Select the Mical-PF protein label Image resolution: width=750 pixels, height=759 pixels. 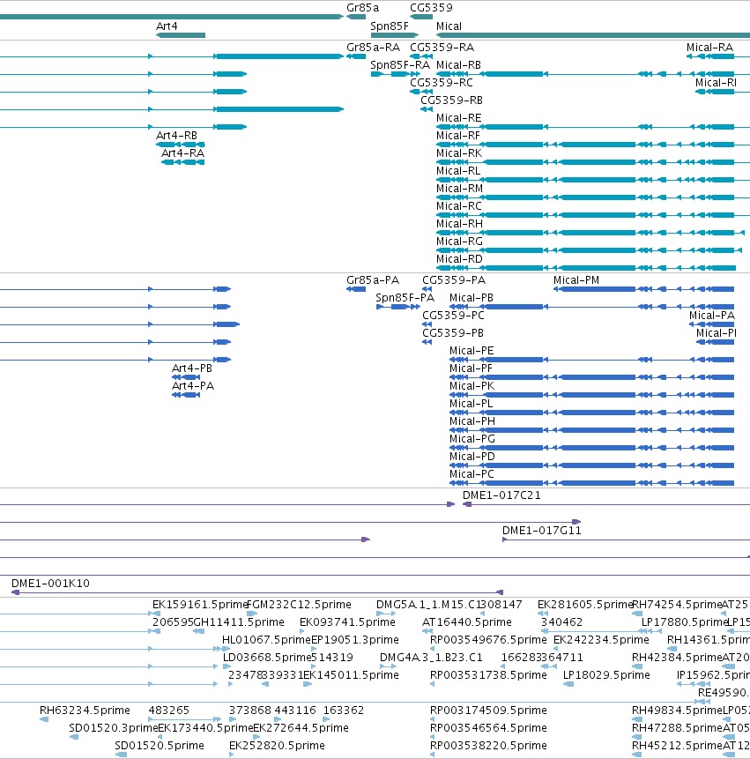click(x=471, y=368)
